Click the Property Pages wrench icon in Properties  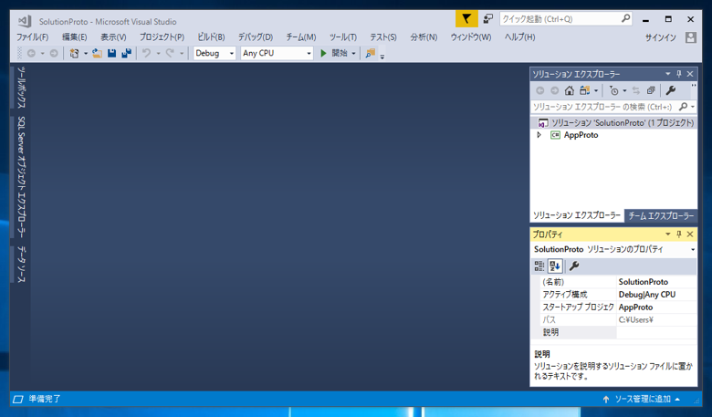tap(574, 266)
